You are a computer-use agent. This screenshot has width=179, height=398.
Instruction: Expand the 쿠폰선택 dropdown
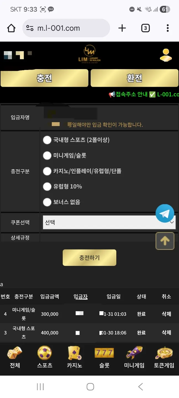coord(109,222)
